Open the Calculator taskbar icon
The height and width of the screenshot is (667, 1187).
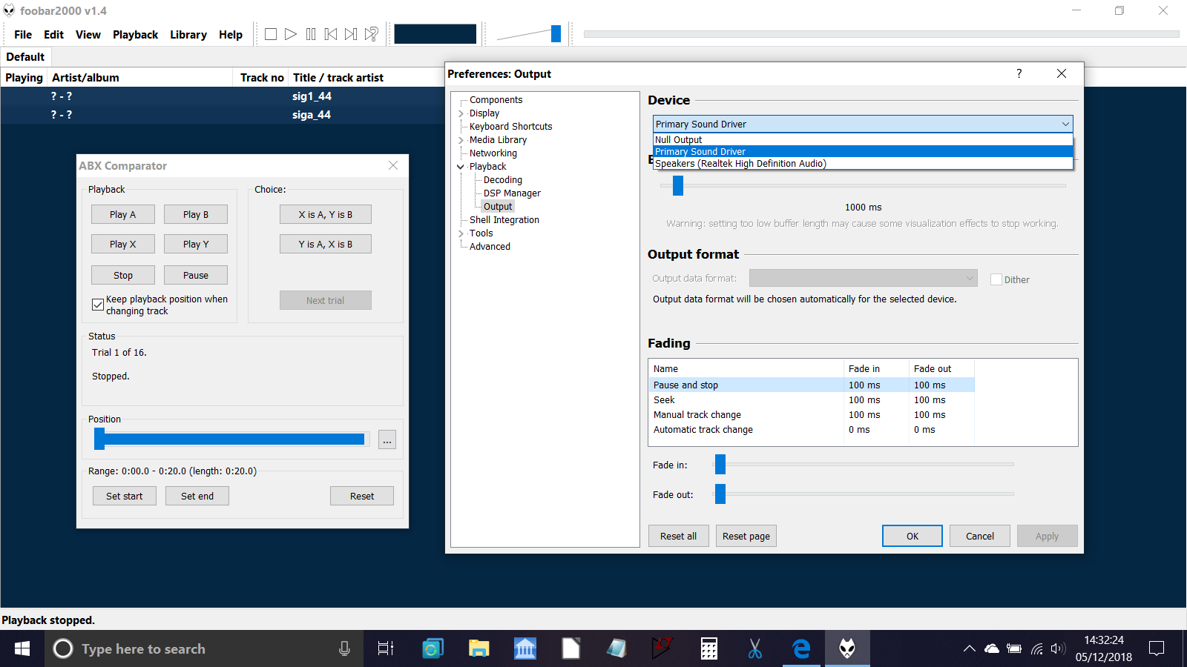709,648
